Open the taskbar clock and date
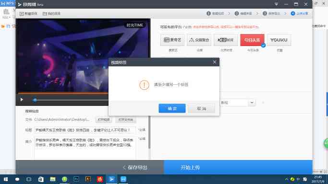 318,179
